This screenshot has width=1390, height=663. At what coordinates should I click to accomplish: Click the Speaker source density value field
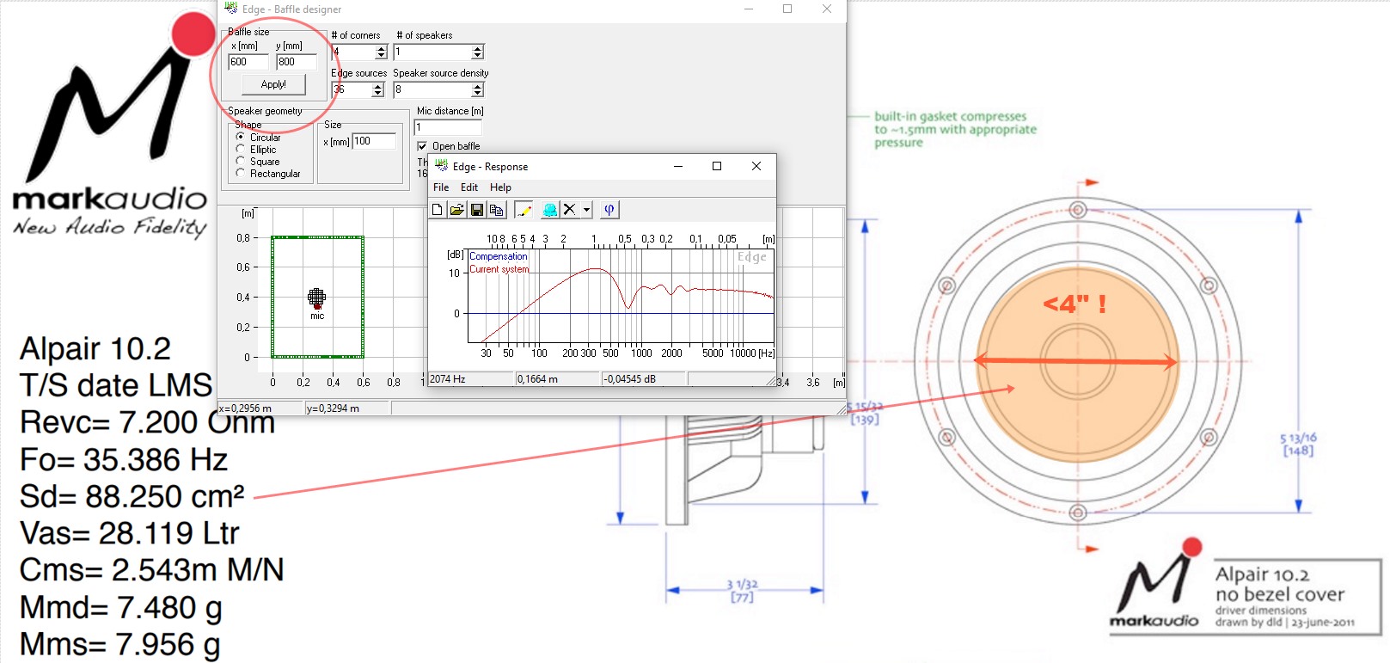(x=433, y=89)
